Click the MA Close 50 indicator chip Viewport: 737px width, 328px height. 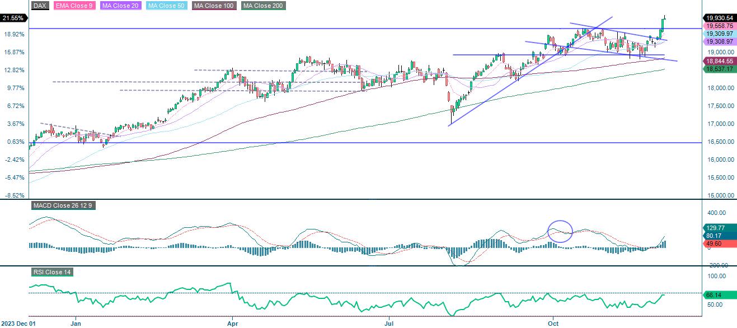[166, 6]
